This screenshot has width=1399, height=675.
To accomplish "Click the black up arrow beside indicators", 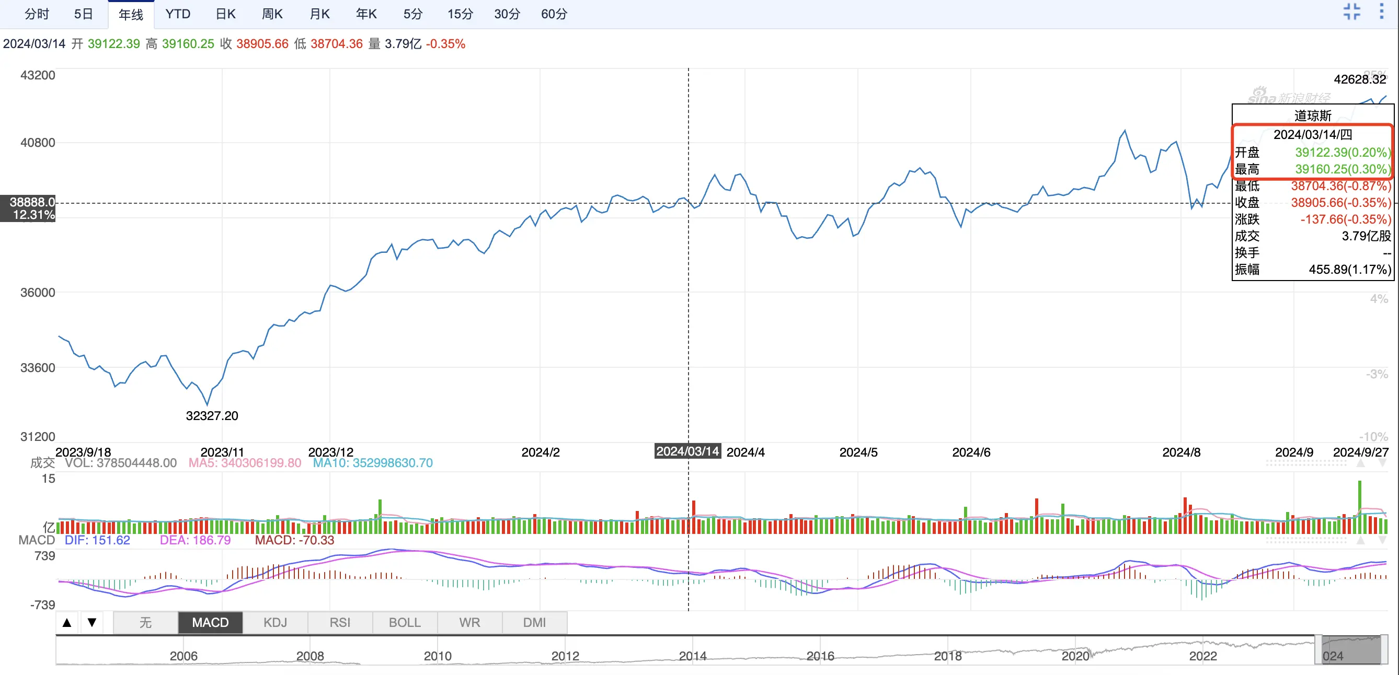I will pos(67,622).
